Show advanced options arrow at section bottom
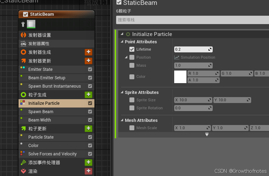The height and width of the screenshot is (176, 269). tap(207, 134)
